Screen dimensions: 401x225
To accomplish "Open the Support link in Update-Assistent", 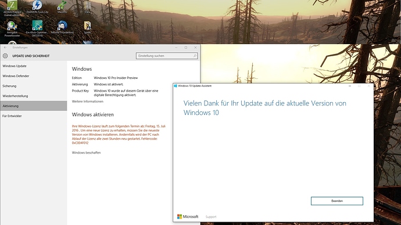I will click(x=211, y=217).
